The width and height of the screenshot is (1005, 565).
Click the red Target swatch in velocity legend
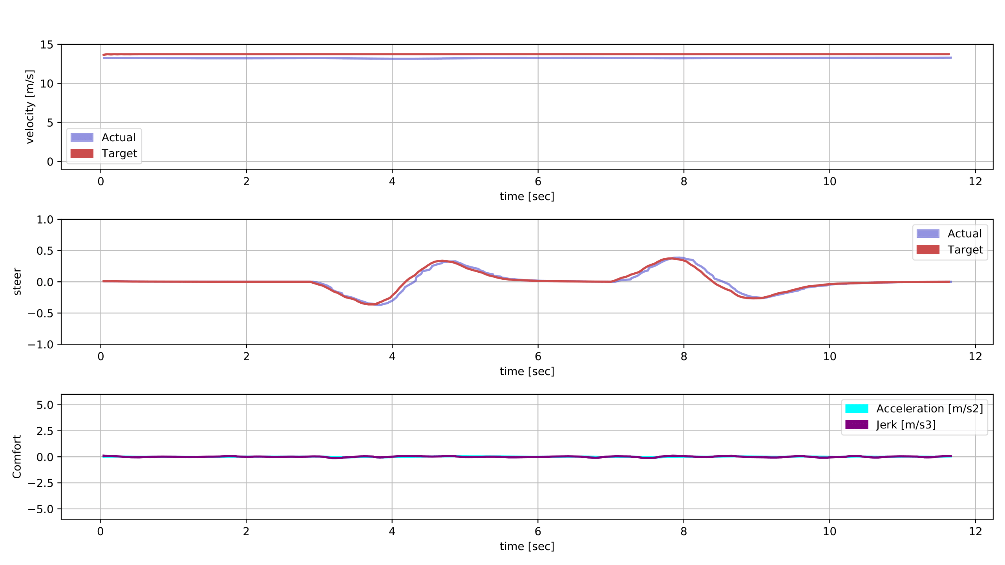[x=82, y=153]
